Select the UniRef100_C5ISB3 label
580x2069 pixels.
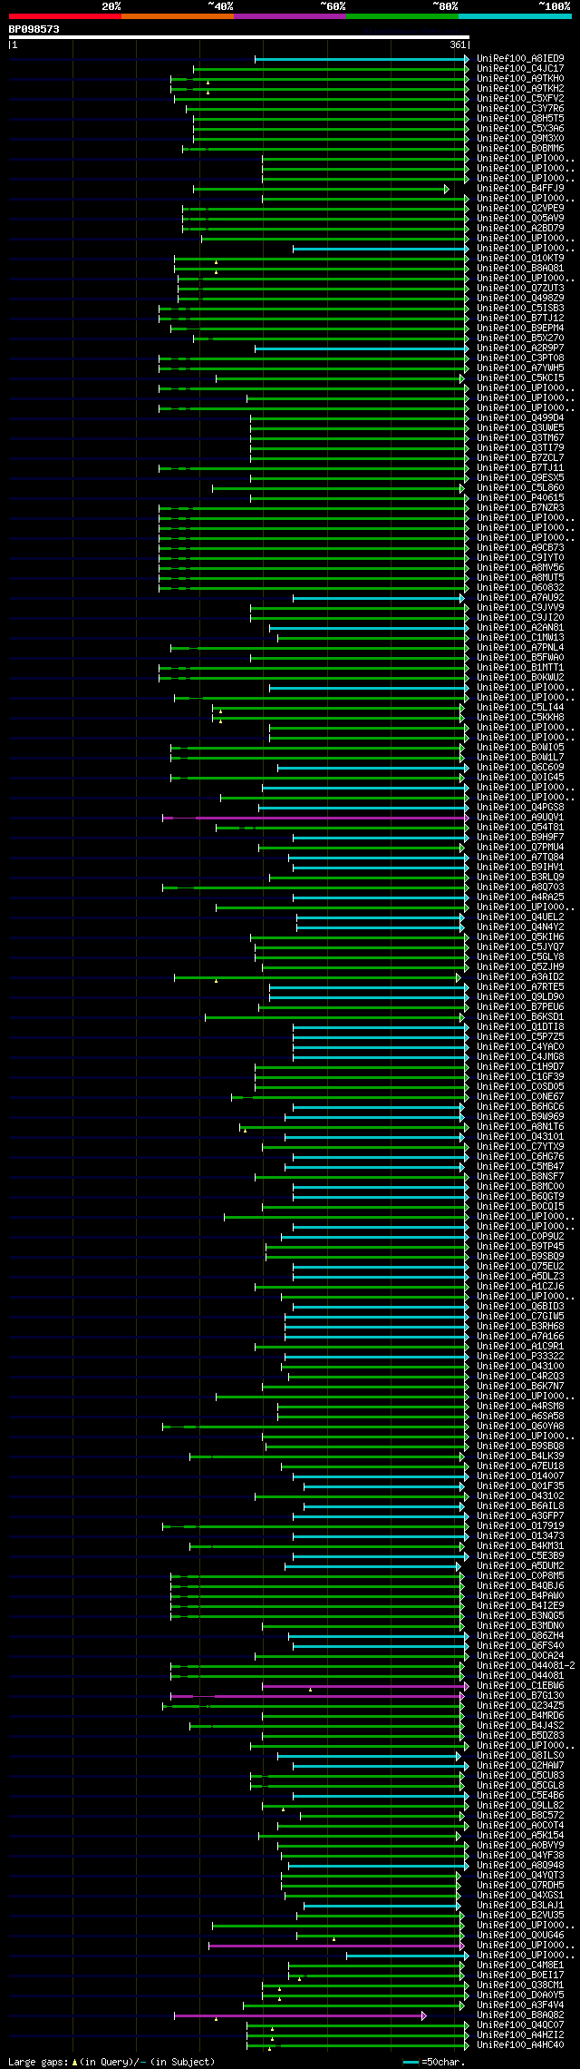tap(520, 309)
